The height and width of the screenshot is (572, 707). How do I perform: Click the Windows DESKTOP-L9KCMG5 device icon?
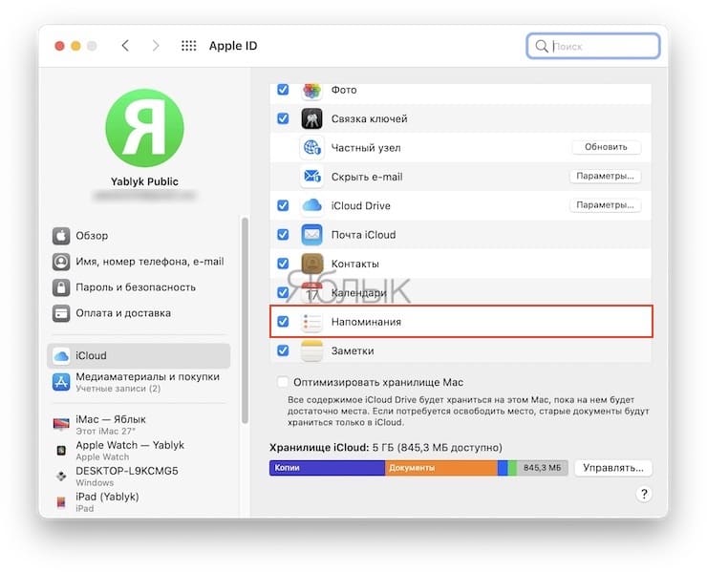coord(61,476)
